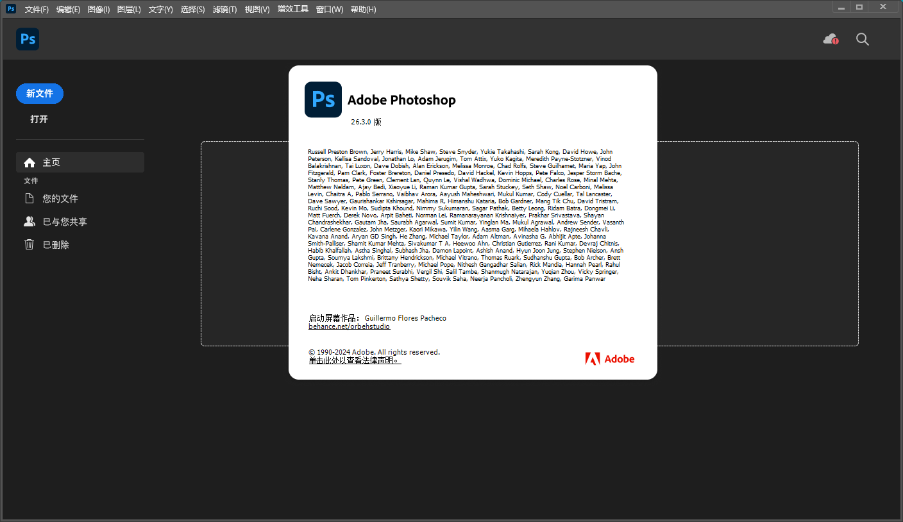
Task: Click the 启动屏幕作品 label
Action: click(x=334, y=318)
